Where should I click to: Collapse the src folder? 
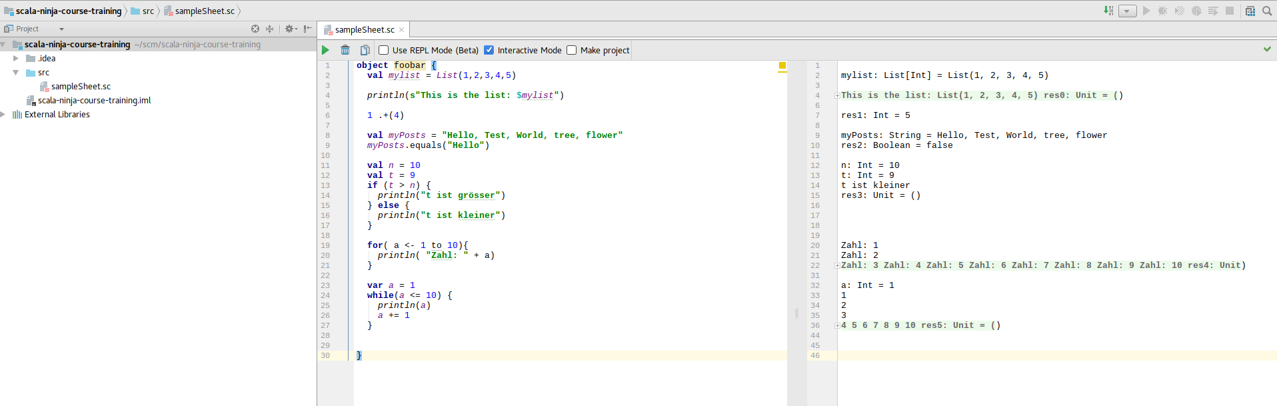16,73
